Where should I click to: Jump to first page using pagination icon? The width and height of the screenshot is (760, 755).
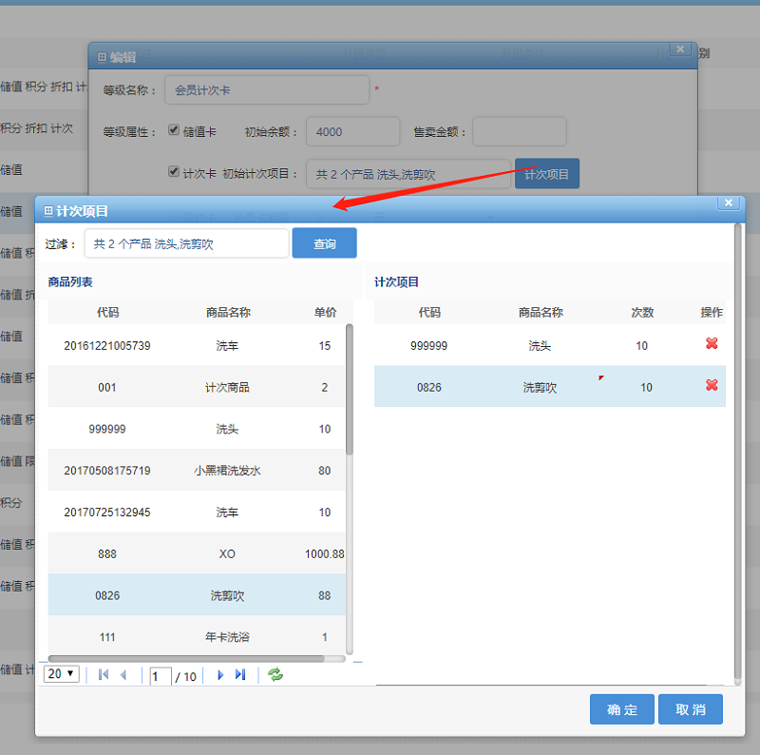click(x=103, y=675)
